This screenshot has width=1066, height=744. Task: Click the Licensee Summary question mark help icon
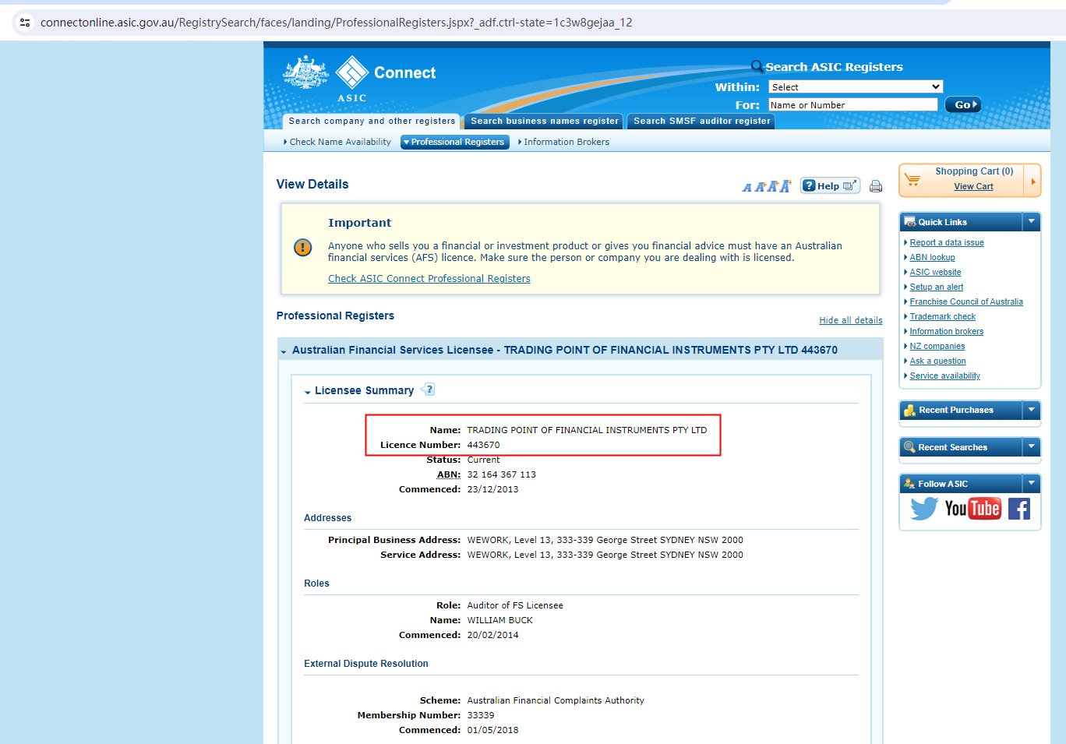pos(428,390)
